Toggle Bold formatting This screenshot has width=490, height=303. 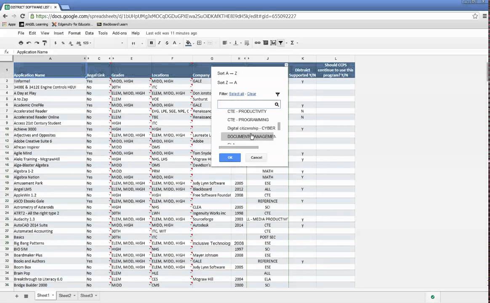pyautogui.click(x=152, y=43)
